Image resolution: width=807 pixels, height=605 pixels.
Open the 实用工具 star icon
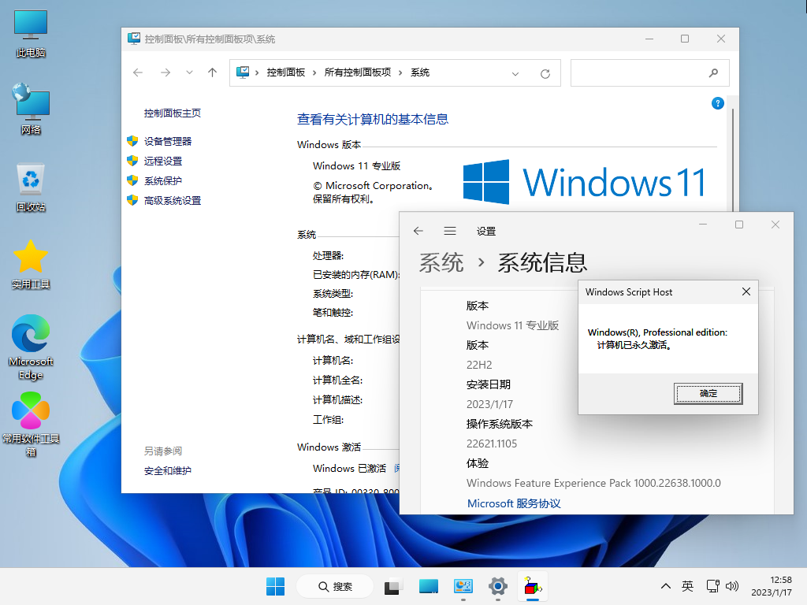click(x=31, y=265)
